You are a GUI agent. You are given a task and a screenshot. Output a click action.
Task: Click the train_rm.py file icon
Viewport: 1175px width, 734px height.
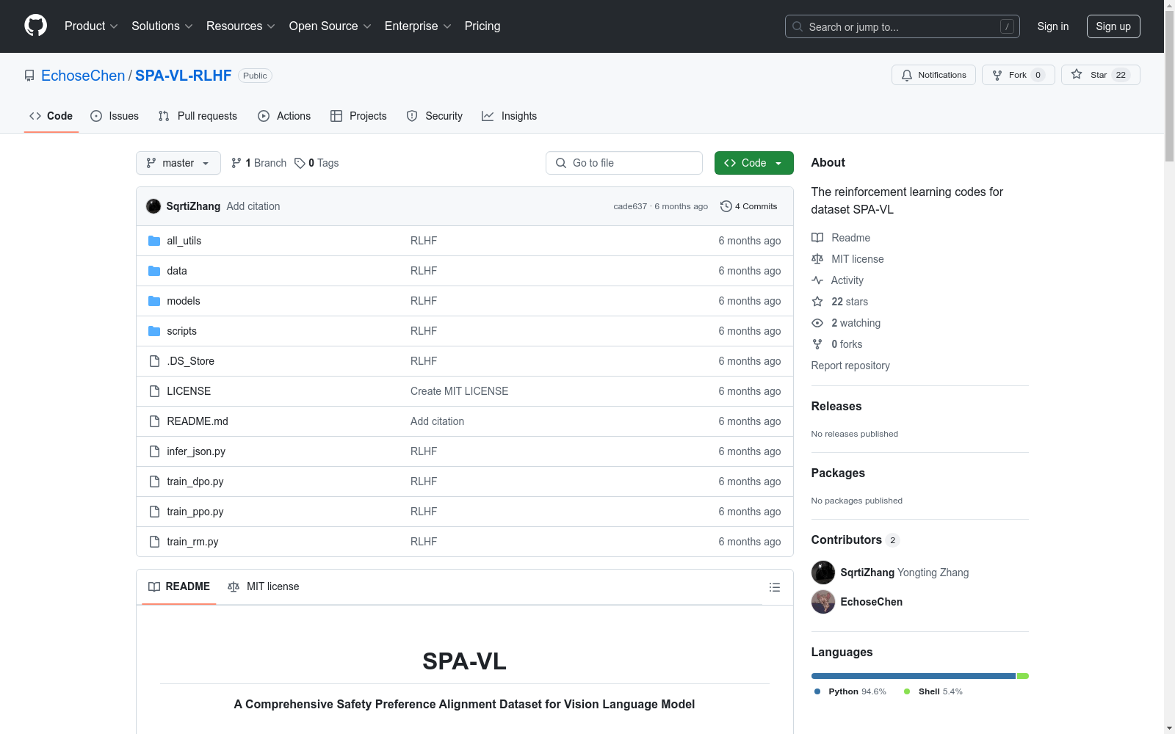click(154, 542)
